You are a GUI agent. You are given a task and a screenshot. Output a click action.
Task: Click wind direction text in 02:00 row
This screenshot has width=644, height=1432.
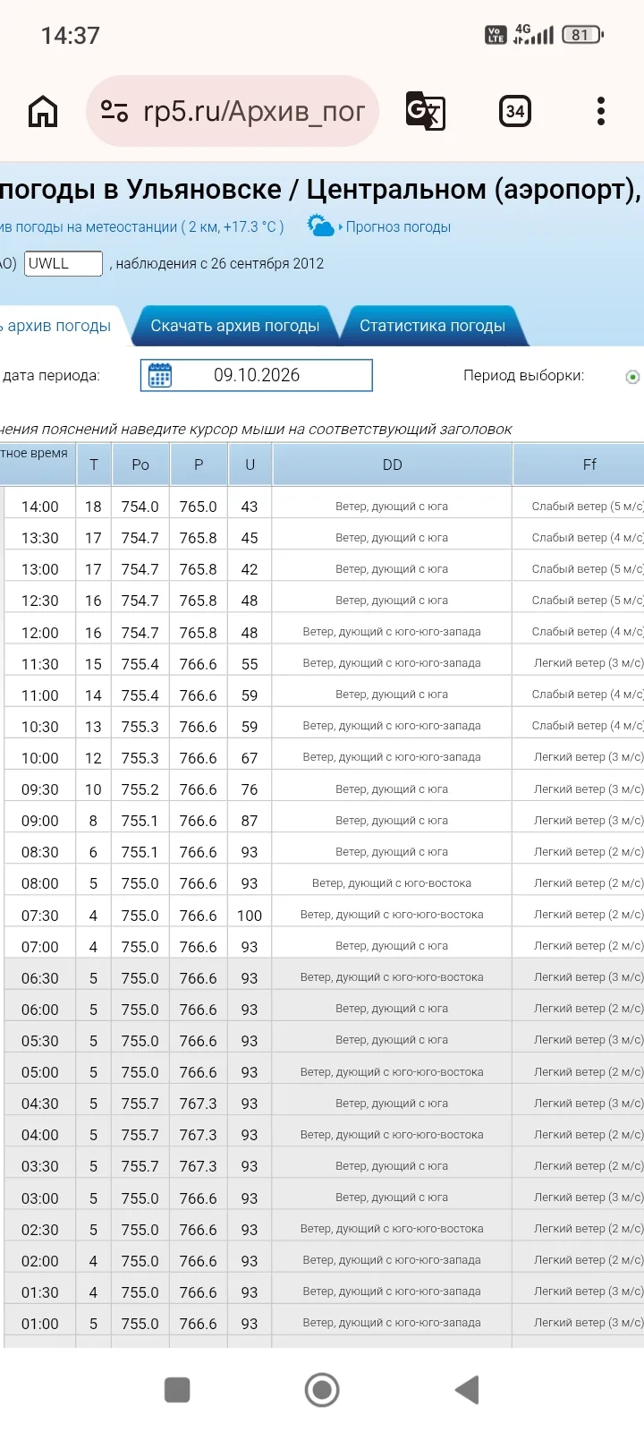point(392,1260)
